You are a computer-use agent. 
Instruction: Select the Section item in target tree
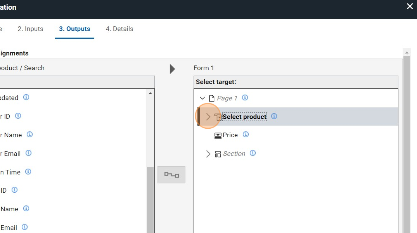[x=234, y=154]
